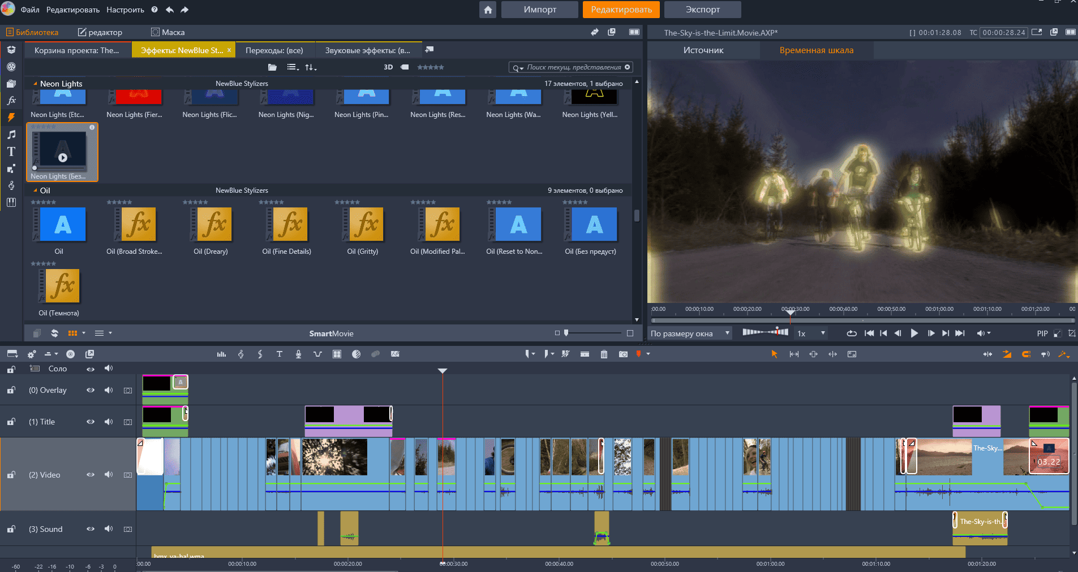
Task: Hide the Overlay track with eye icon
Action: (x=90, y=390)
